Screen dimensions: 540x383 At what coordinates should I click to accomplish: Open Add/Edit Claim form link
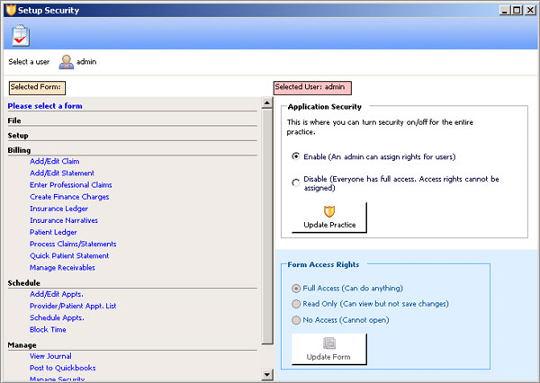[x=54, y=162]
